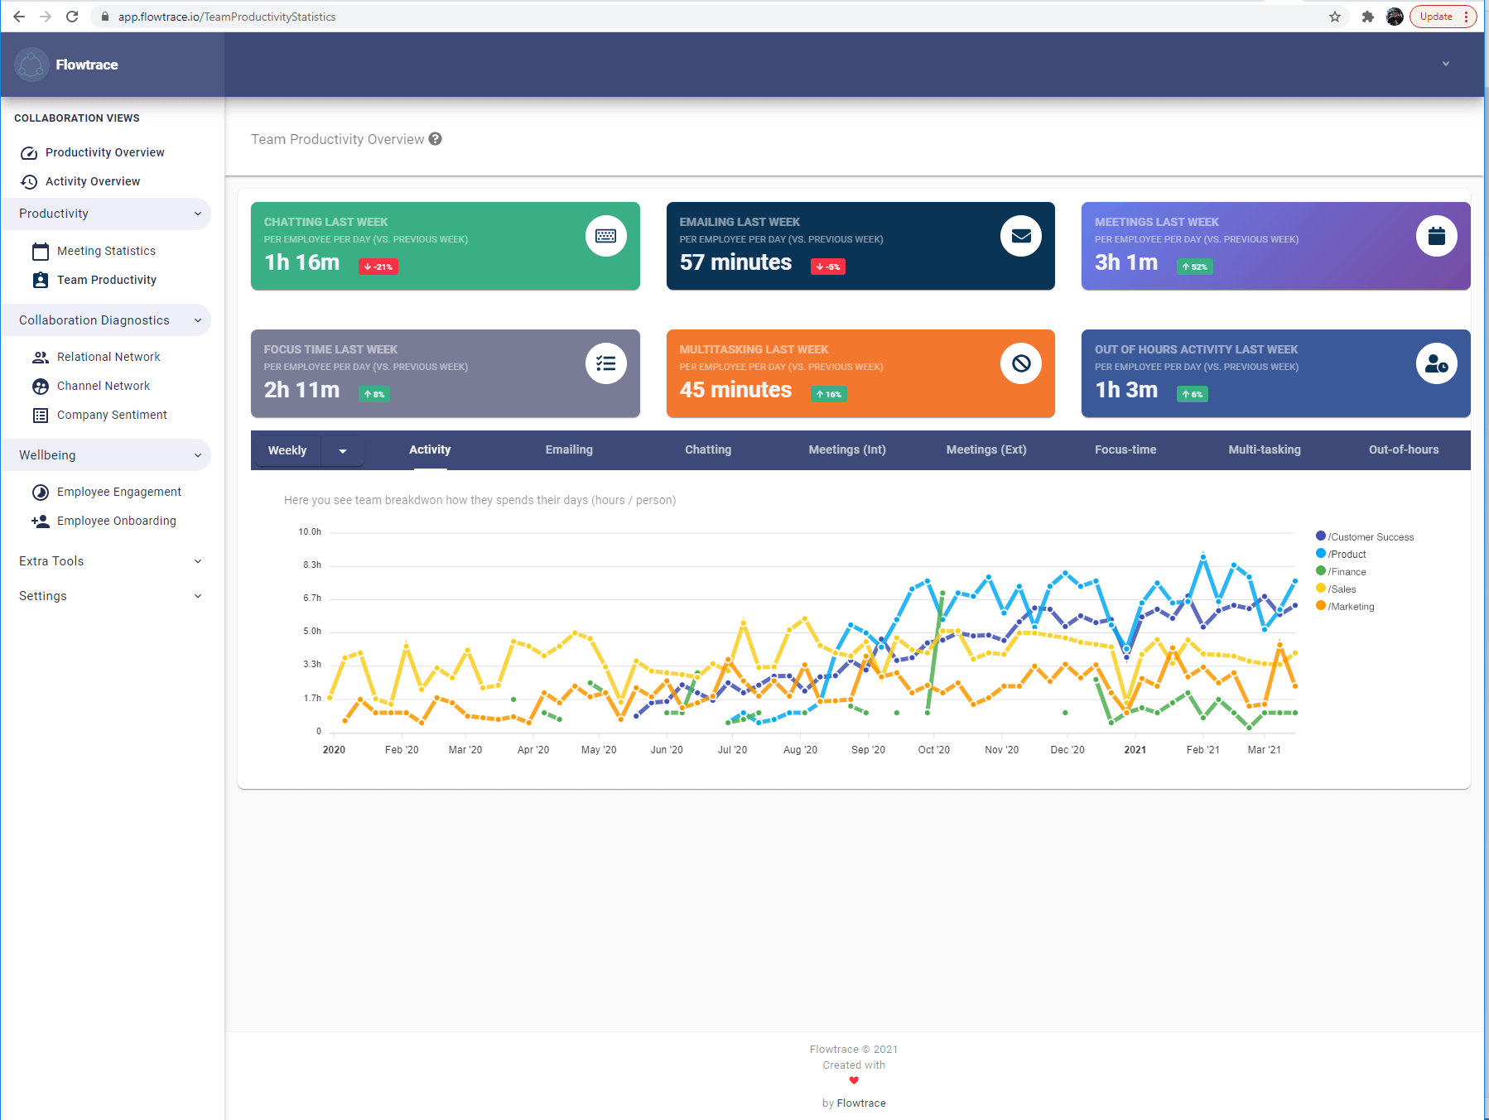
Task: Click the envelope icon on Emailing card
Action: coord(1022,236)
